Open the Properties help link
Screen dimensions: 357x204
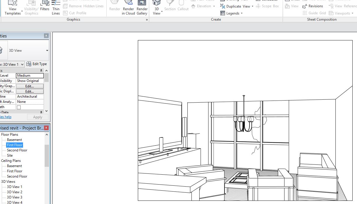pyautogui.click(x=5, y=117)
